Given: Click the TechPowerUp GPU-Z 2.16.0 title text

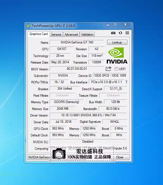Looking at the screenshot, I should 54,26.
